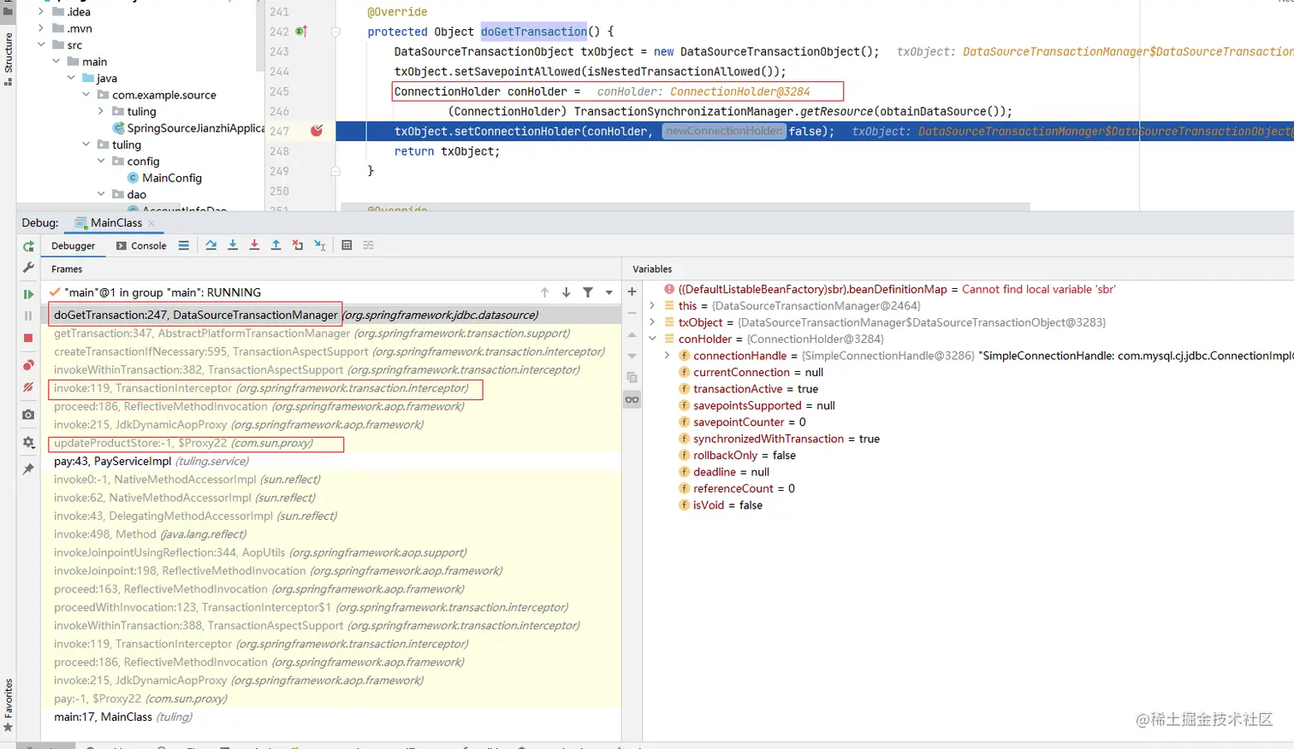Rerun the MainClass debug session
This screenshot has height=749, width=1294.
(28, 246)
